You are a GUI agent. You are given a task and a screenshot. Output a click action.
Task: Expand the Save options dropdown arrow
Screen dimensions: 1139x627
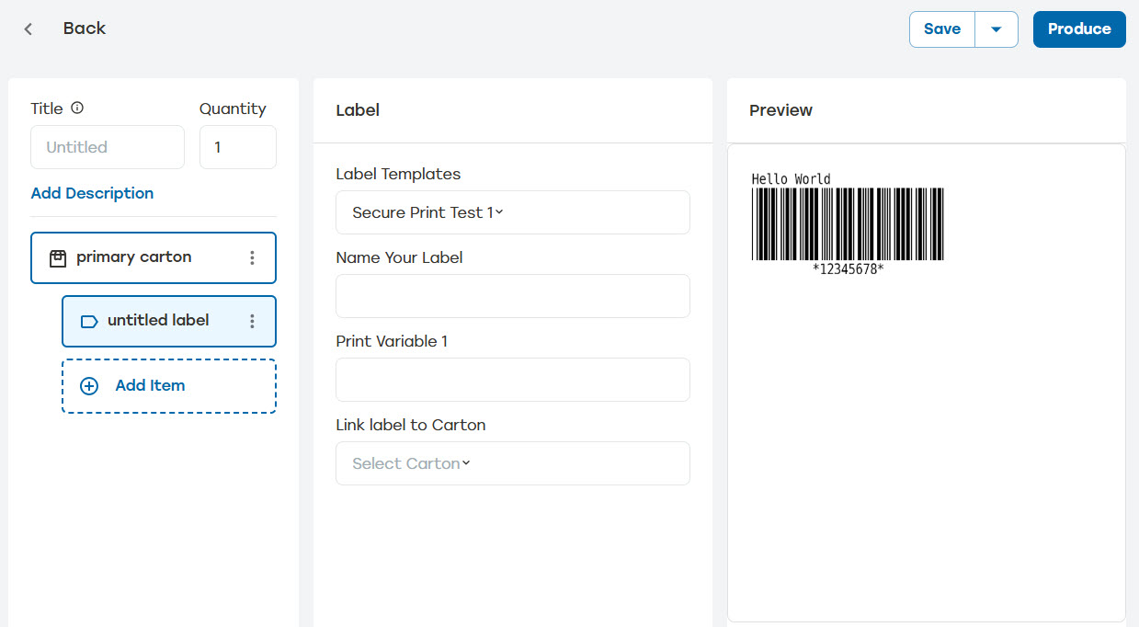point(997,29)
